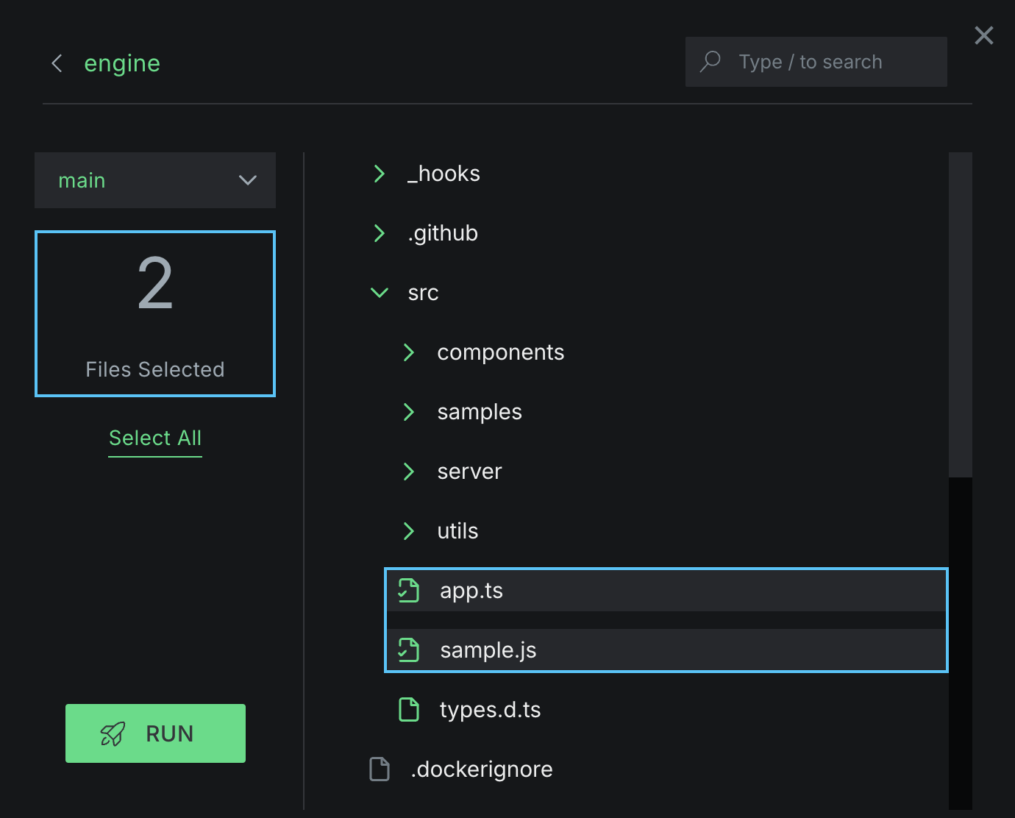Click the .dockerignore file name

tap(482, 769)
